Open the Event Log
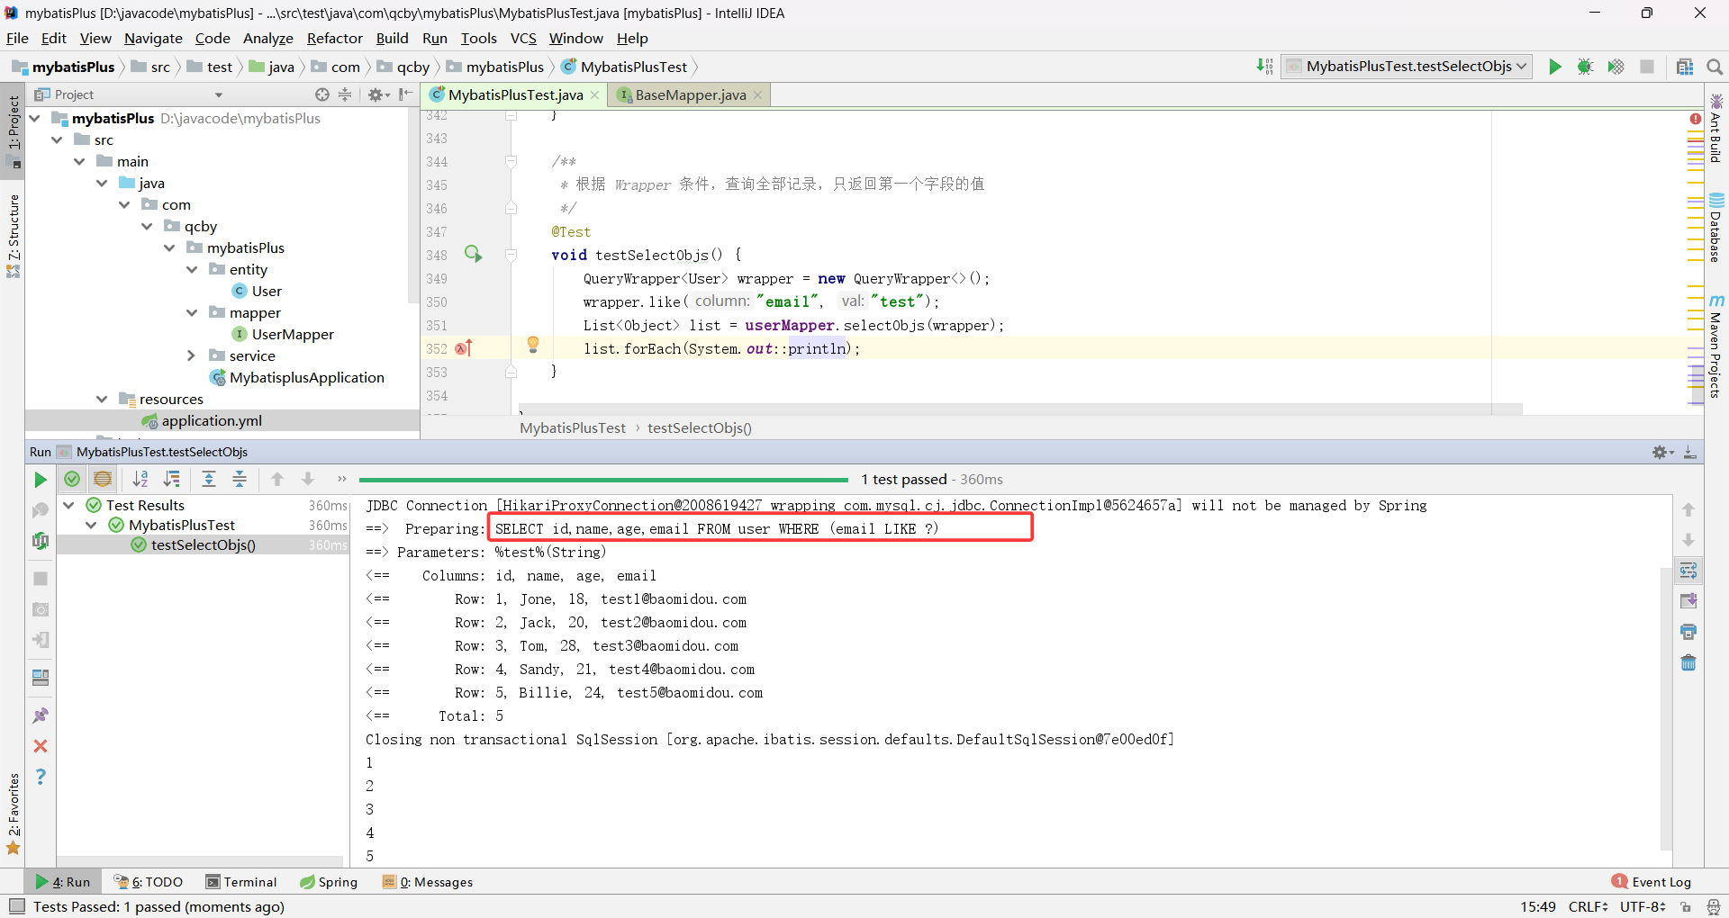 pyautogui.click(x=1652, y=882)
